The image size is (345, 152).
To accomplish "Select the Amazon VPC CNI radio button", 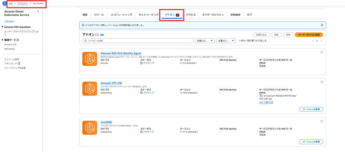I will (321, 82).
